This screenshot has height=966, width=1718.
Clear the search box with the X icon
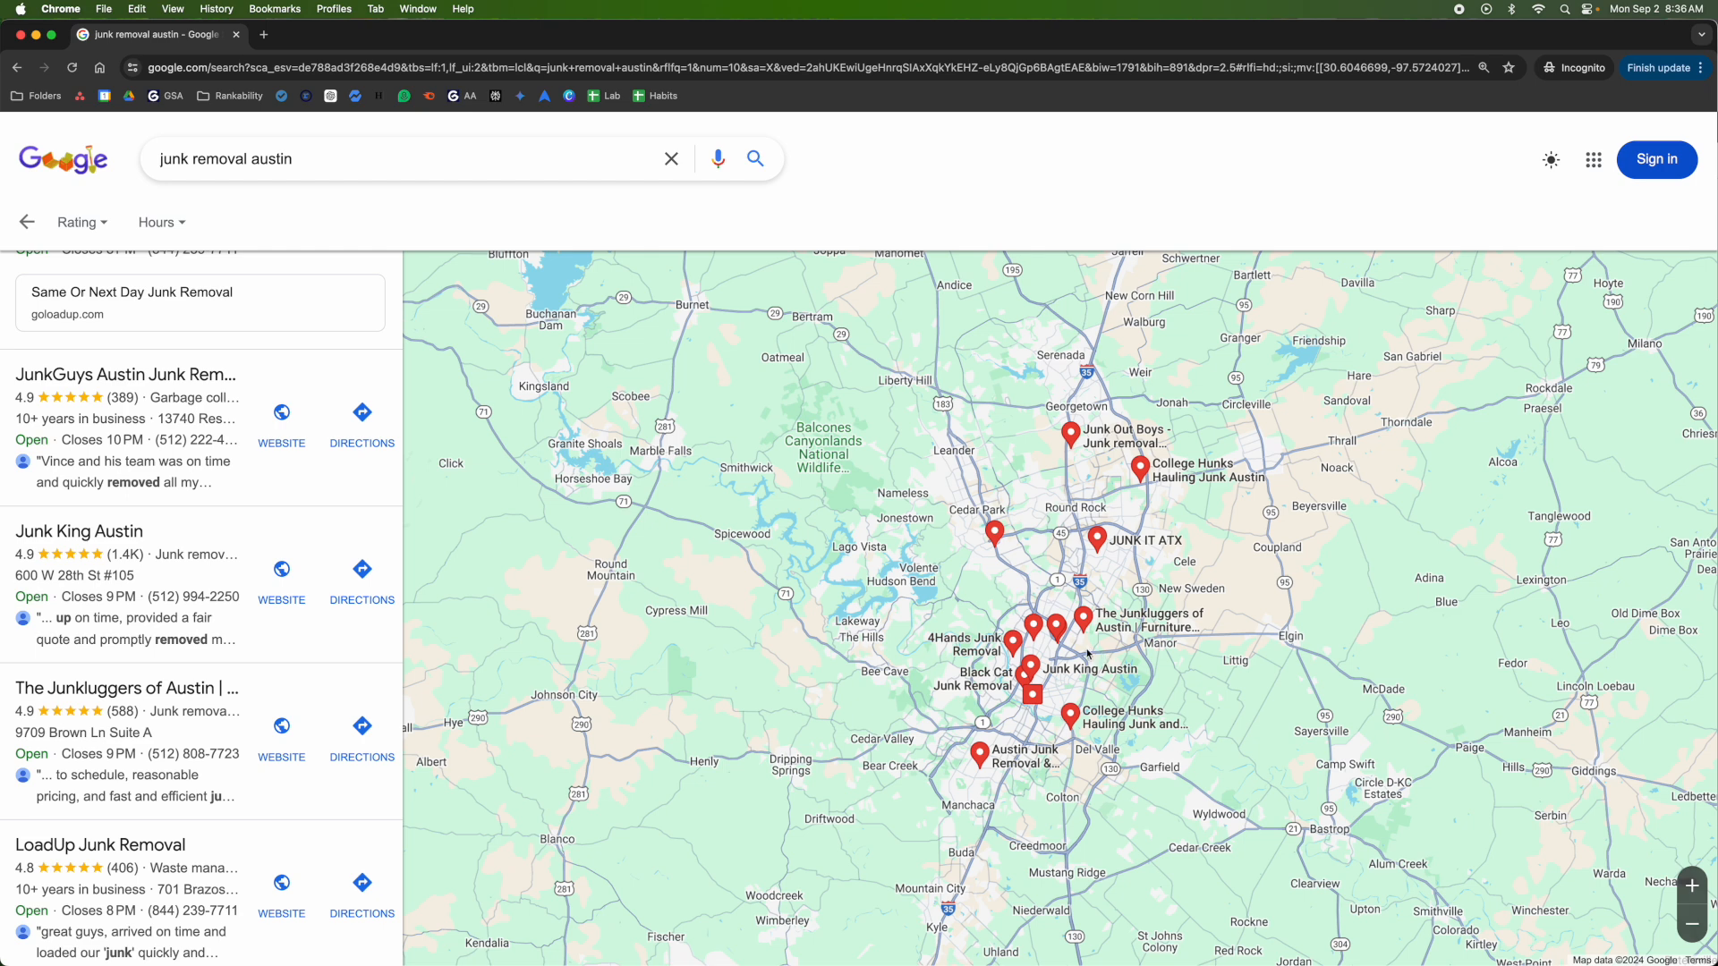[672, 158]
